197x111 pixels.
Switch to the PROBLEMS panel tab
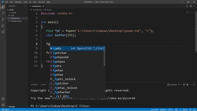pyautogui.click(x=34, y=85)
